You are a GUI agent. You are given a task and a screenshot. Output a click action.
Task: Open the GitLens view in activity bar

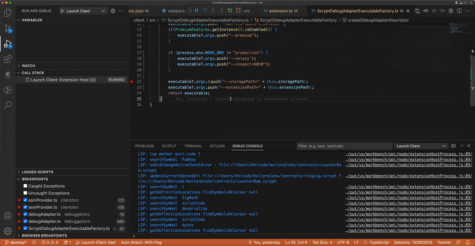pyautogui.click(x=8, y=90)
